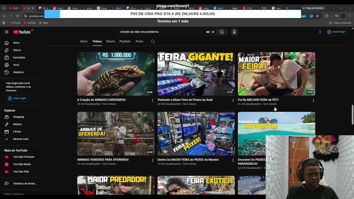Viewport: 354px width, 199px height.
Task: Open the Gmail bookmark
Action: [x=15, y=23]
